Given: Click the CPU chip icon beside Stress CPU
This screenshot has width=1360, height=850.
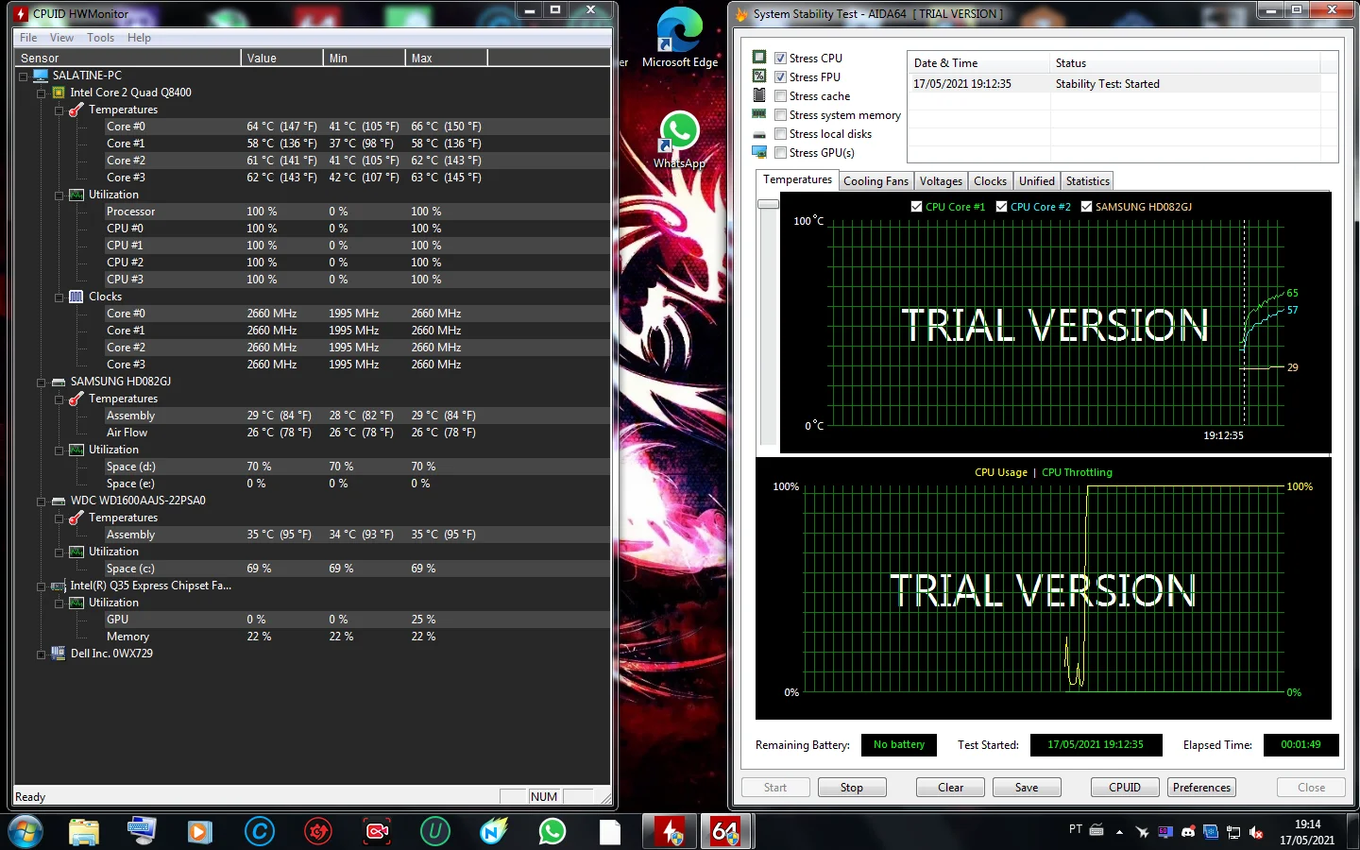Looking at the screenshot, I should (759, 58).
